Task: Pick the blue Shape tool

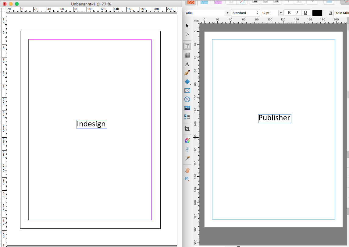Action: point(187,82)
